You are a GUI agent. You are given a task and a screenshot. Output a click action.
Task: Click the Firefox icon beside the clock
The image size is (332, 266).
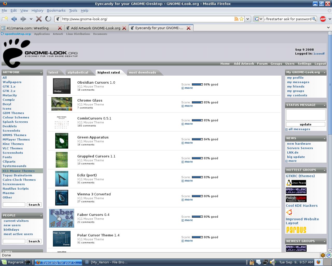(x=318, y=262)
